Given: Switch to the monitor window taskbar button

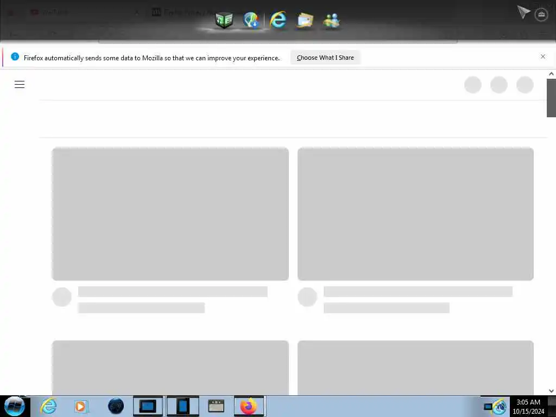Looking at the screenshot, I should coord(148,406).
